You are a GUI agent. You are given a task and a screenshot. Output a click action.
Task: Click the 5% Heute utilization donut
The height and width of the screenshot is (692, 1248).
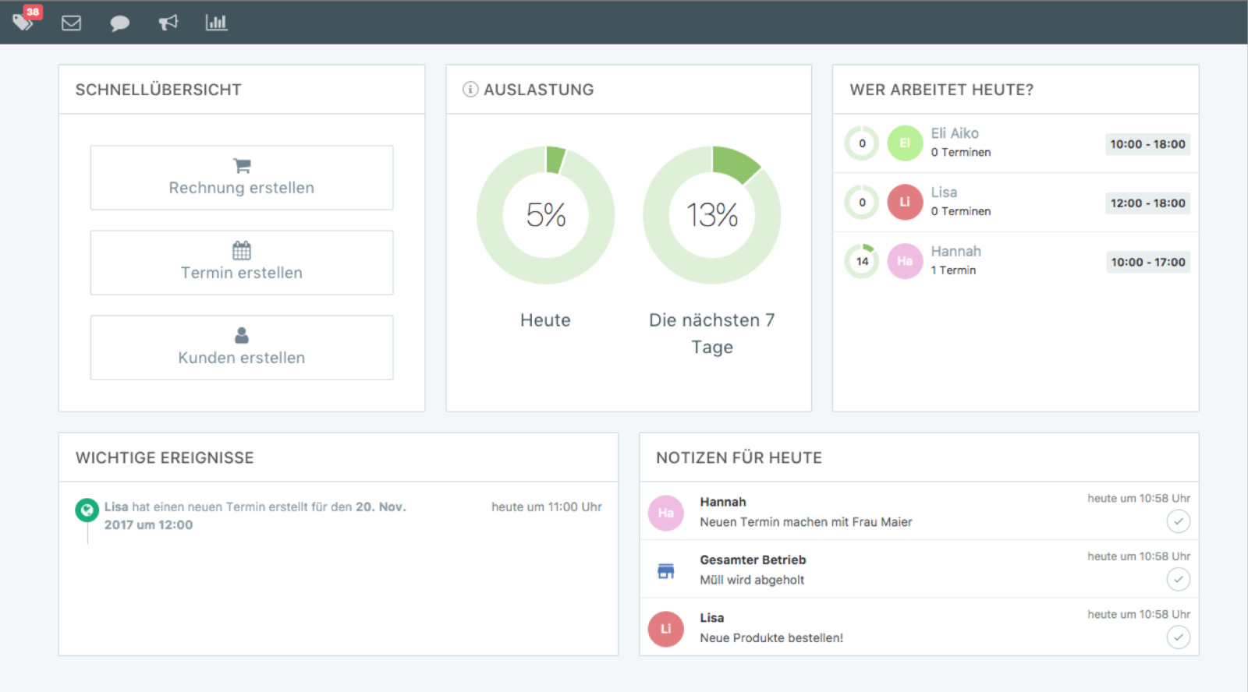click(546, 215)
